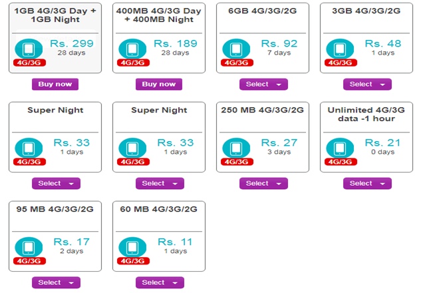Image resolution: width=439 pixels, height=293 pixels.
Task: Click phone icon on 6GB Rs. 92 plan
Action: click(x=236, y=49)
